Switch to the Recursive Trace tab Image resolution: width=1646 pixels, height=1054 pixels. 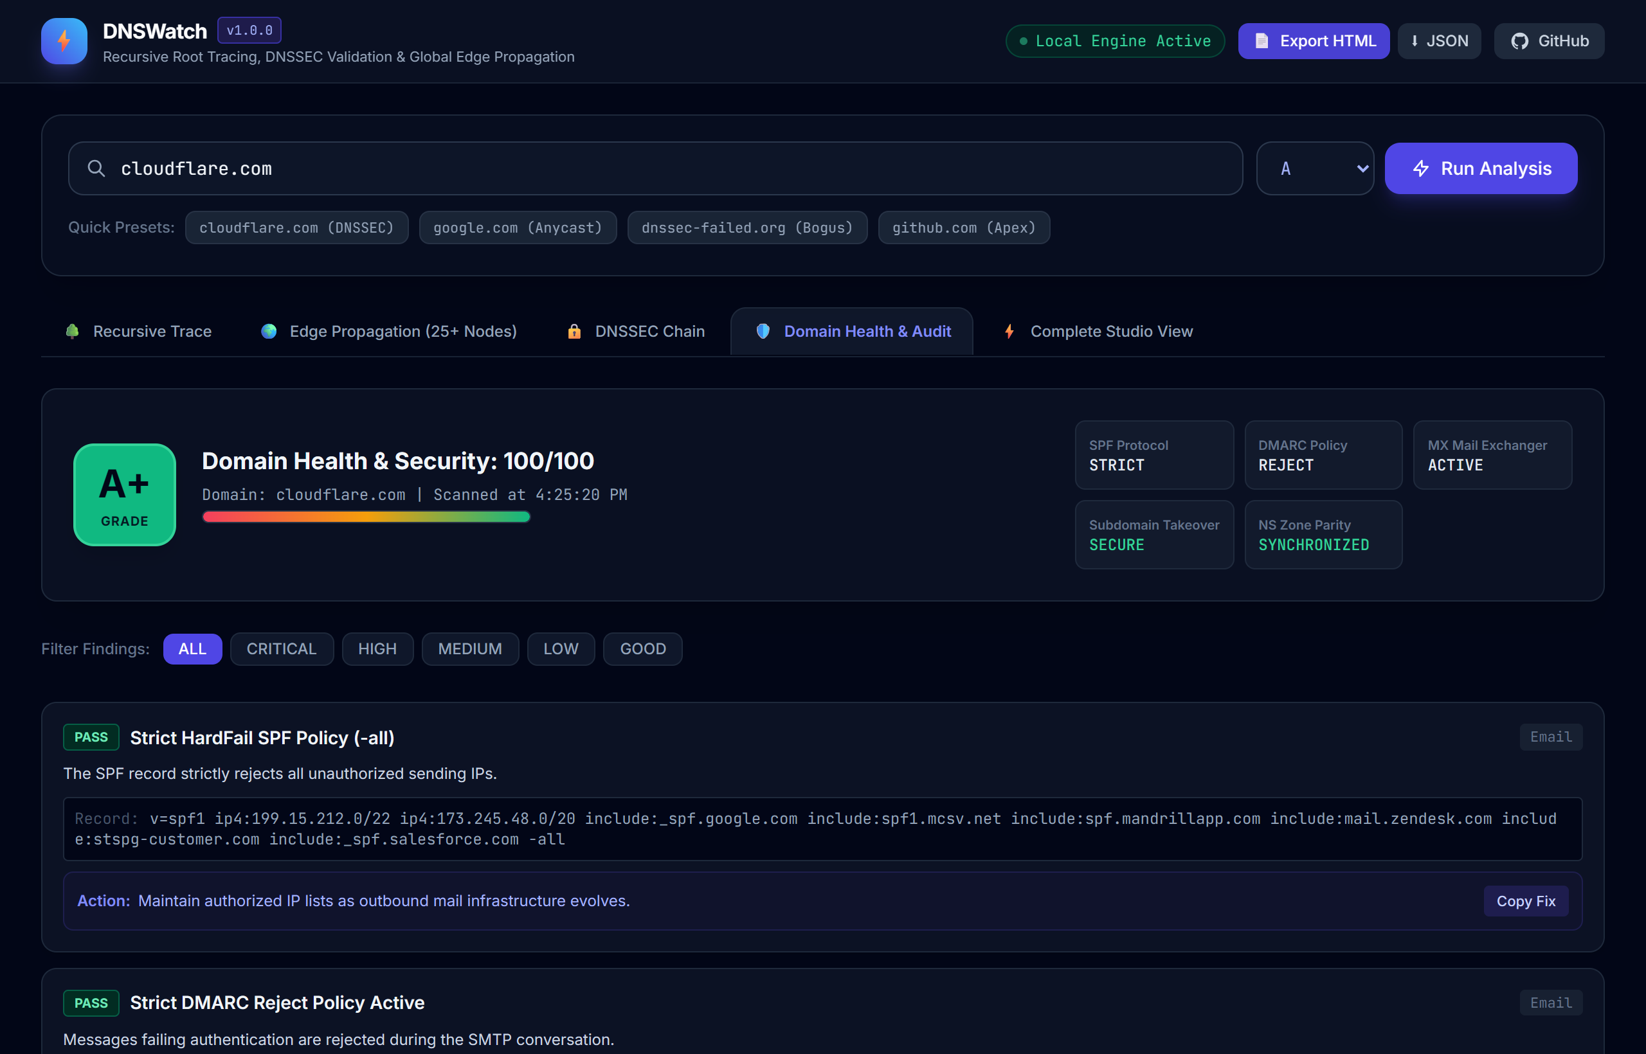138,331
